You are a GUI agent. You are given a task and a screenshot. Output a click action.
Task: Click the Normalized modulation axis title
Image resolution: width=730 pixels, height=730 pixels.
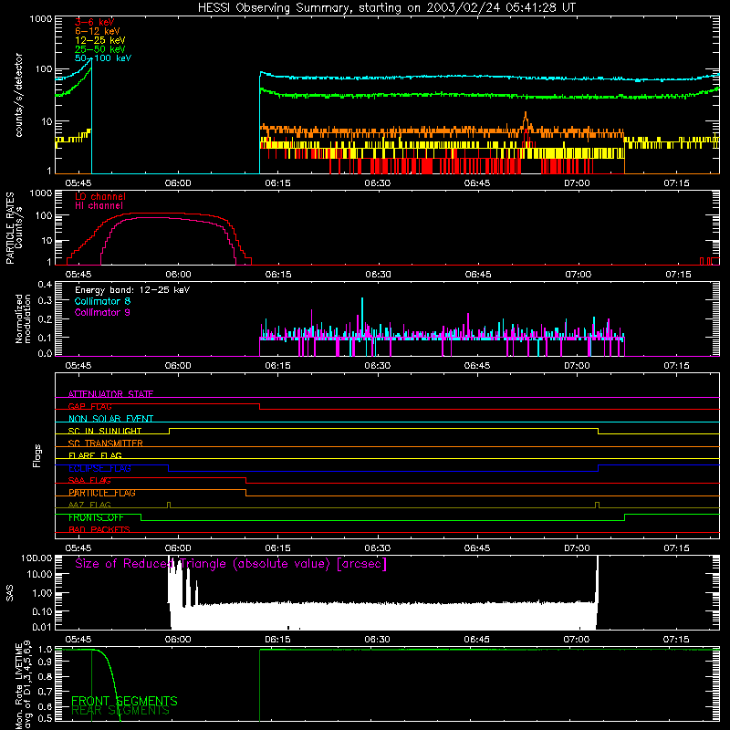tap(23, 318)
